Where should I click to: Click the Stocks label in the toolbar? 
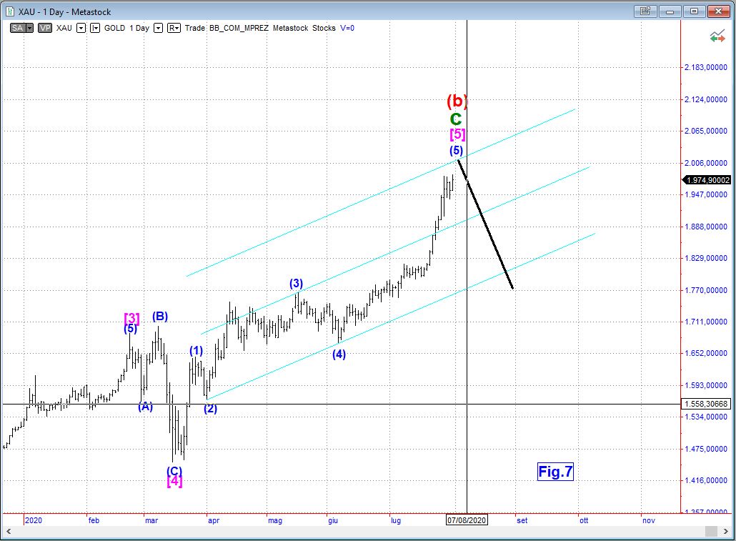point(324,28)
